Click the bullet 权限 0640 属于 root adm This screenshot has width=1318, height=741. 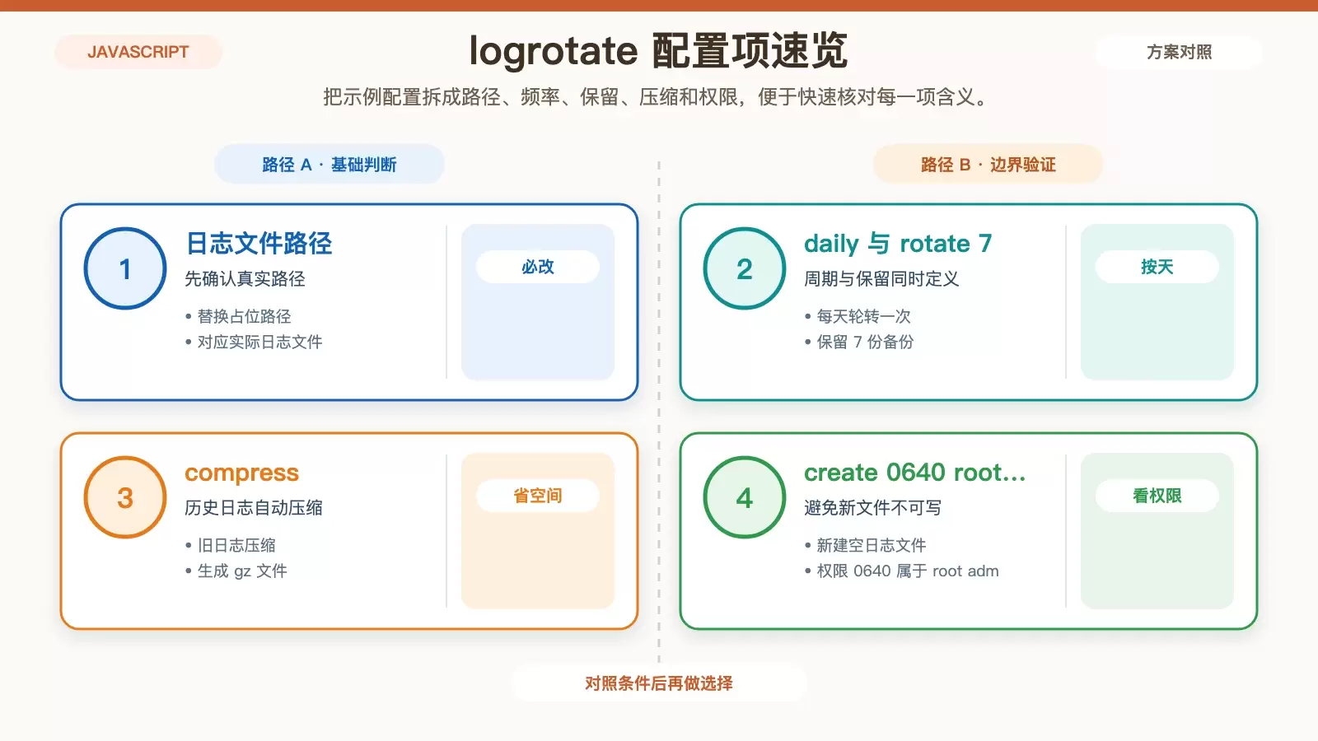point(902,571)
